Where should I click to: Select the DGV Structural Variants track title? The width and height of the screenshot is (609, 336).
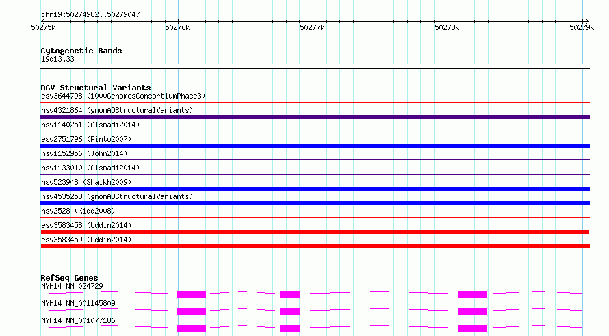click(x=96, y=88)
